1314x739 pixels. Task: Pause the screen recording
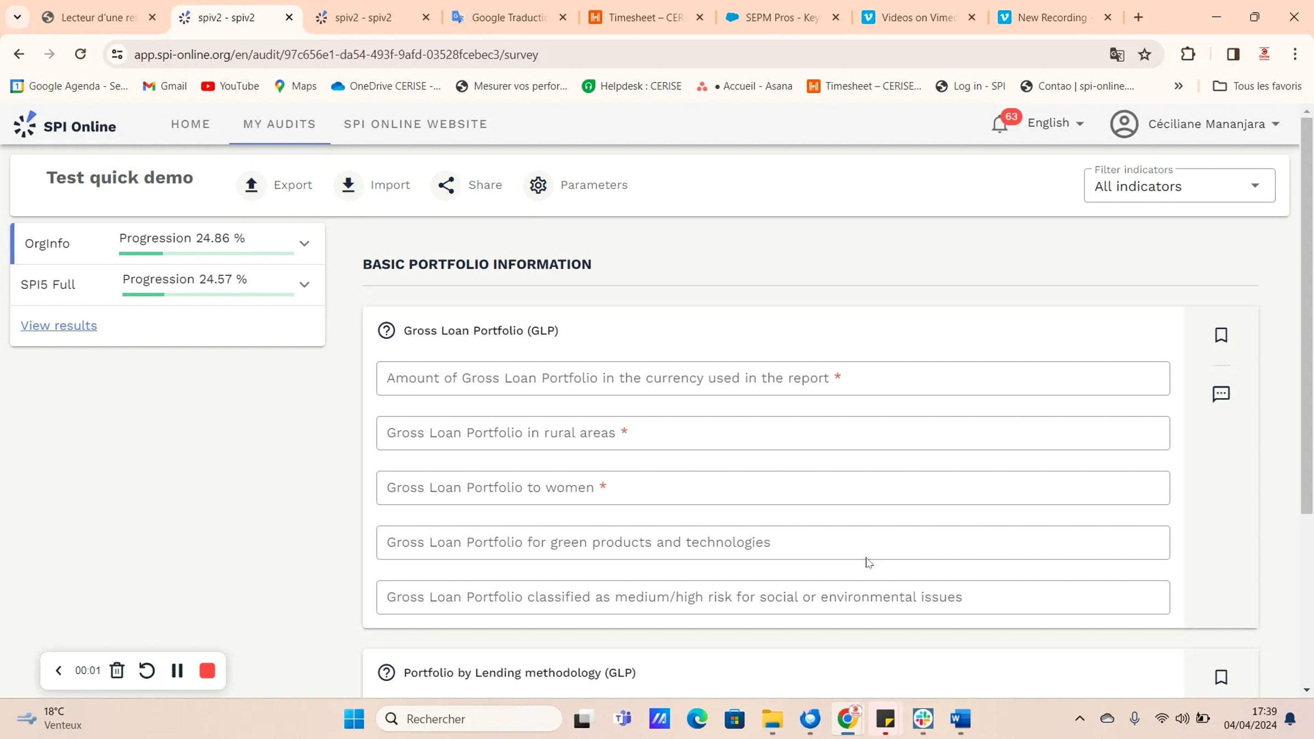(x=177, y=671)
